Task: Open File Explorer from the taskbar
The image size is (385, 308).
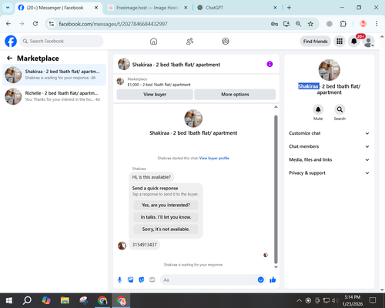Action: (x=65, y=300)
